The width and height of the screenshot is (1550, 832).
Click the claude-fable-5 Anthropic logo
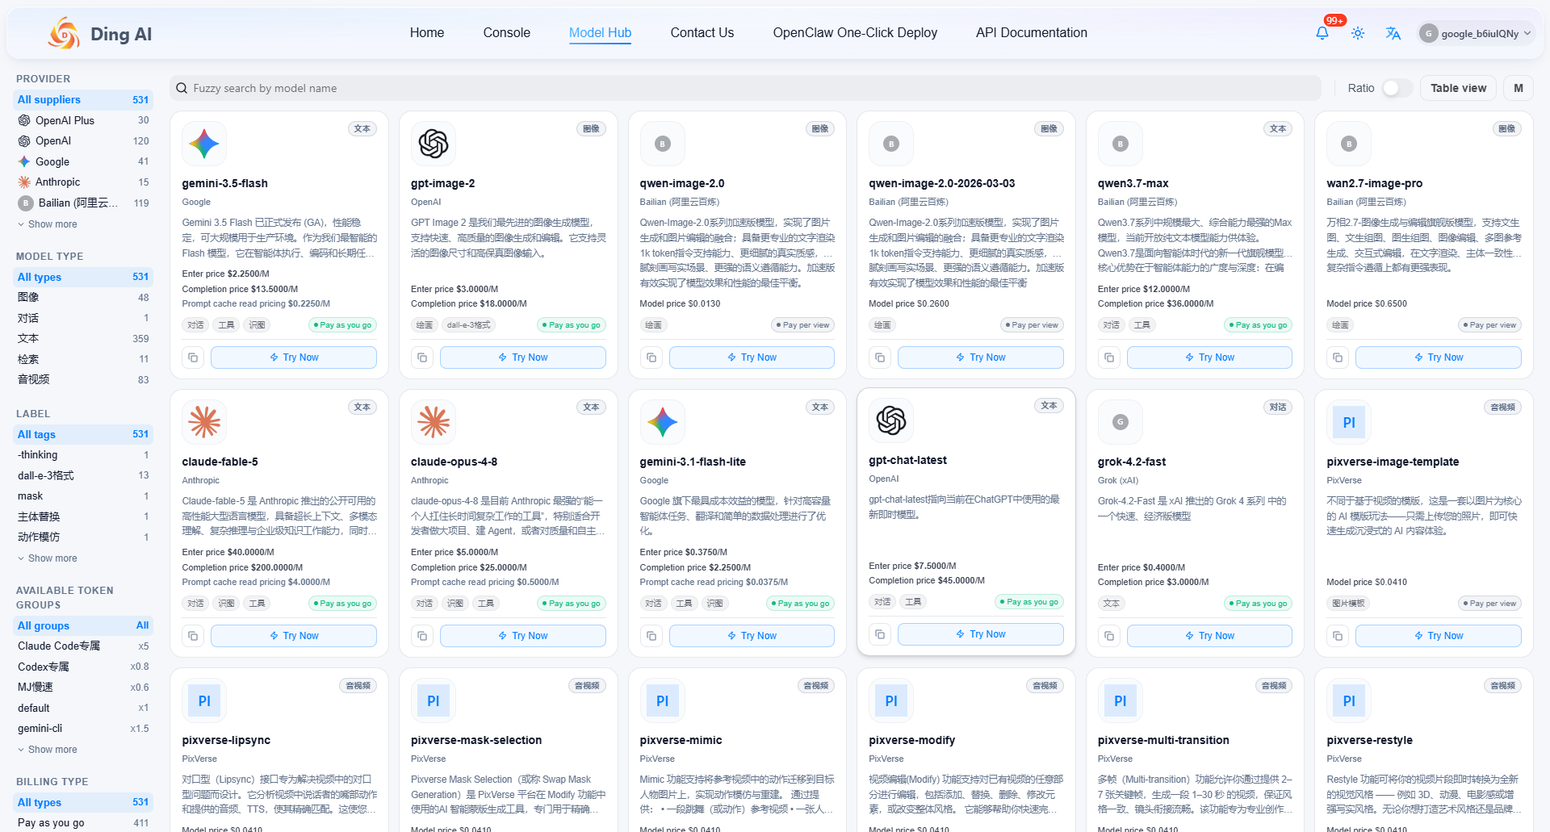pyautogui.click(x=204, y=422)
